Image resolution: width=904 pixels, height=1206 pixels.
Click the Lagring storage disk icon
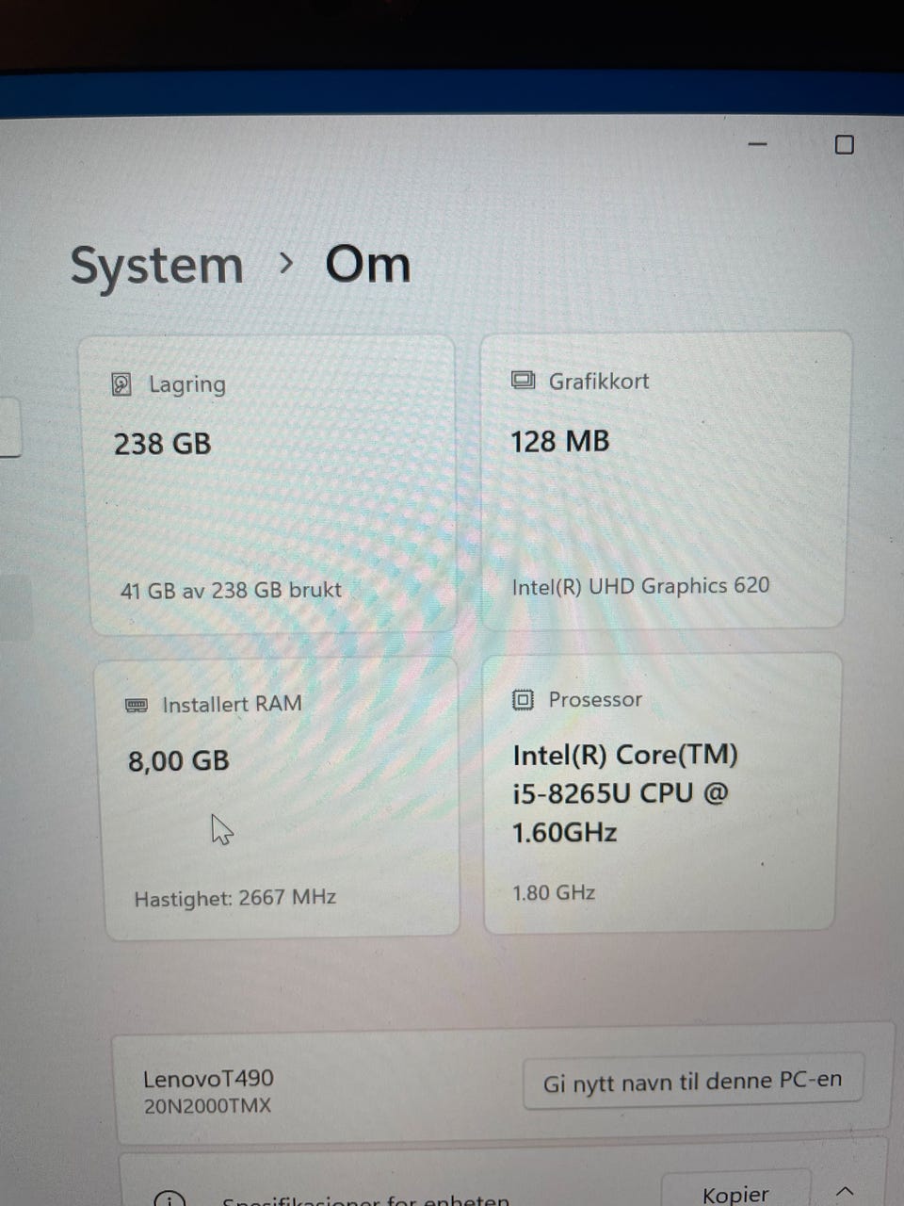(x=121, y=384)
